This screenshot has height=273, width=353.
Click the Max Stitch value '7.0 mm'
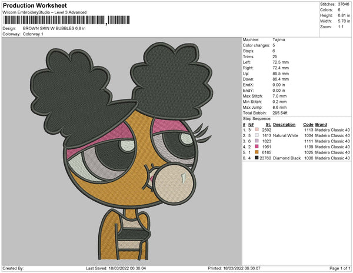click(x=279, y=96)
